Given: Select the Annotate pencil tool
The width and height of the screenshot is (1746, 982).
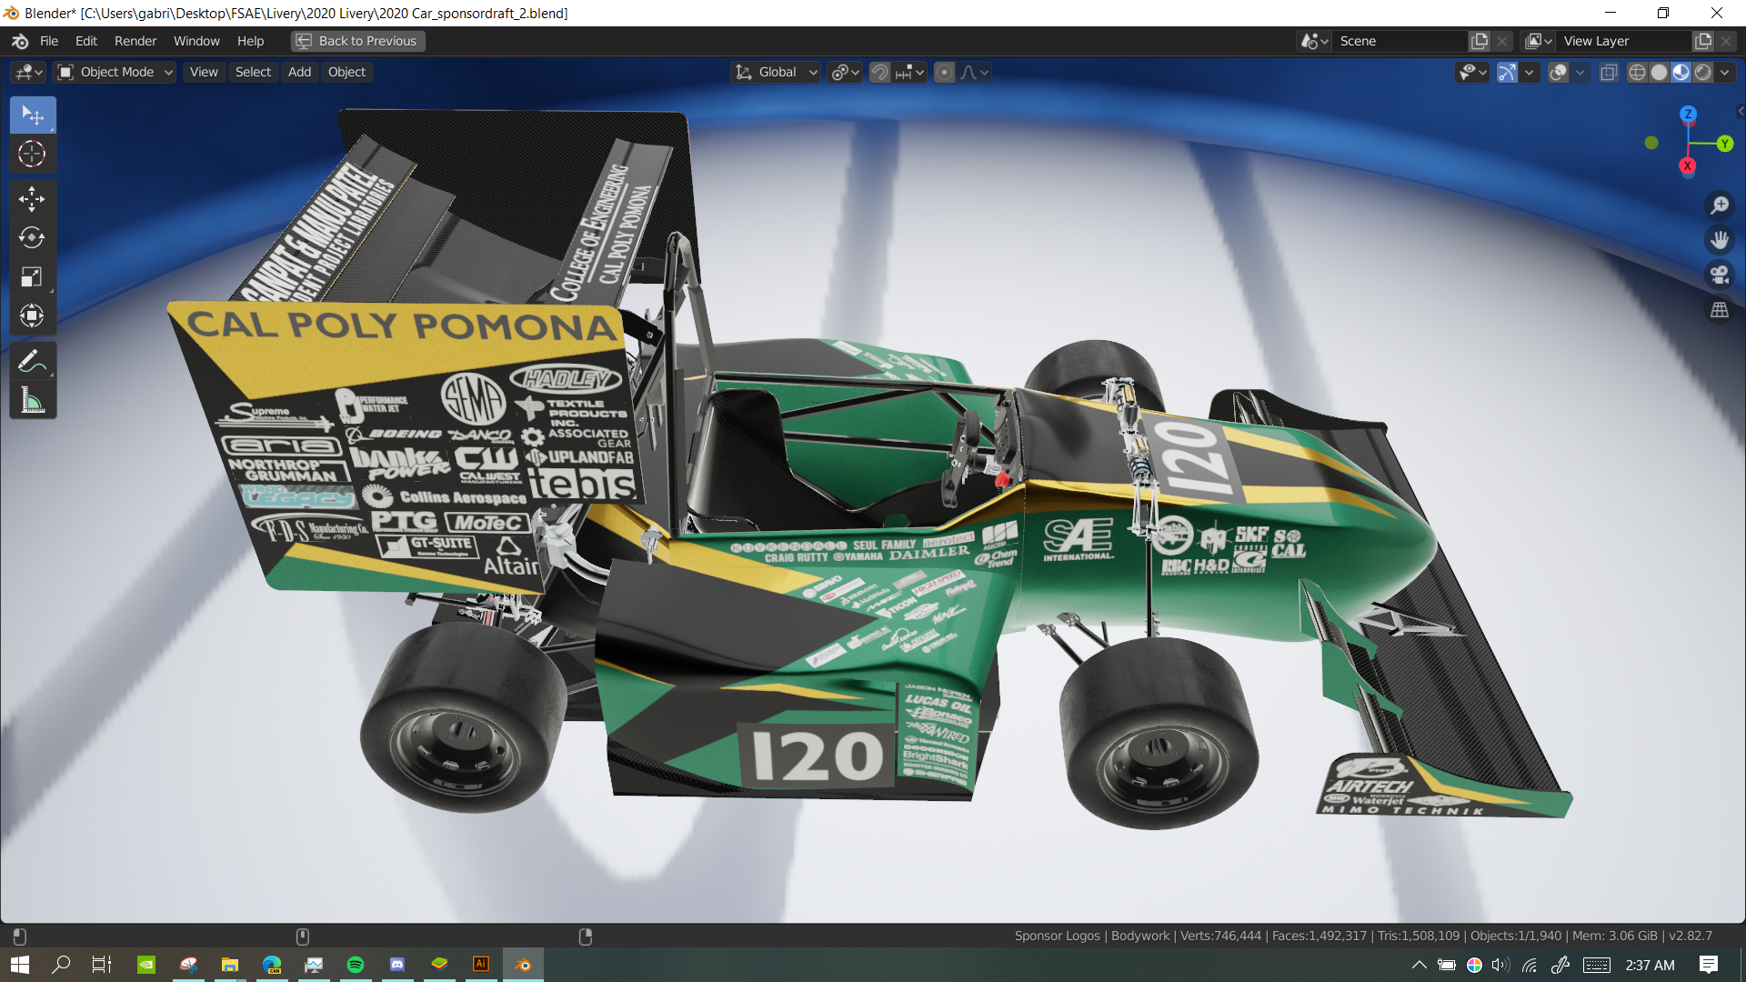Looking at the screenshot, I should pyautogui.click(x=33, y=361).
